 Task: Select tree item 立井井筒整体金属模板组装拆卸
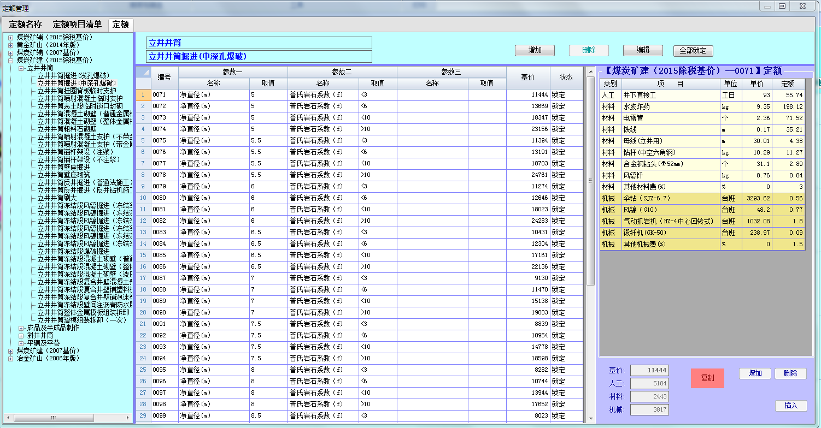(83, 312)
